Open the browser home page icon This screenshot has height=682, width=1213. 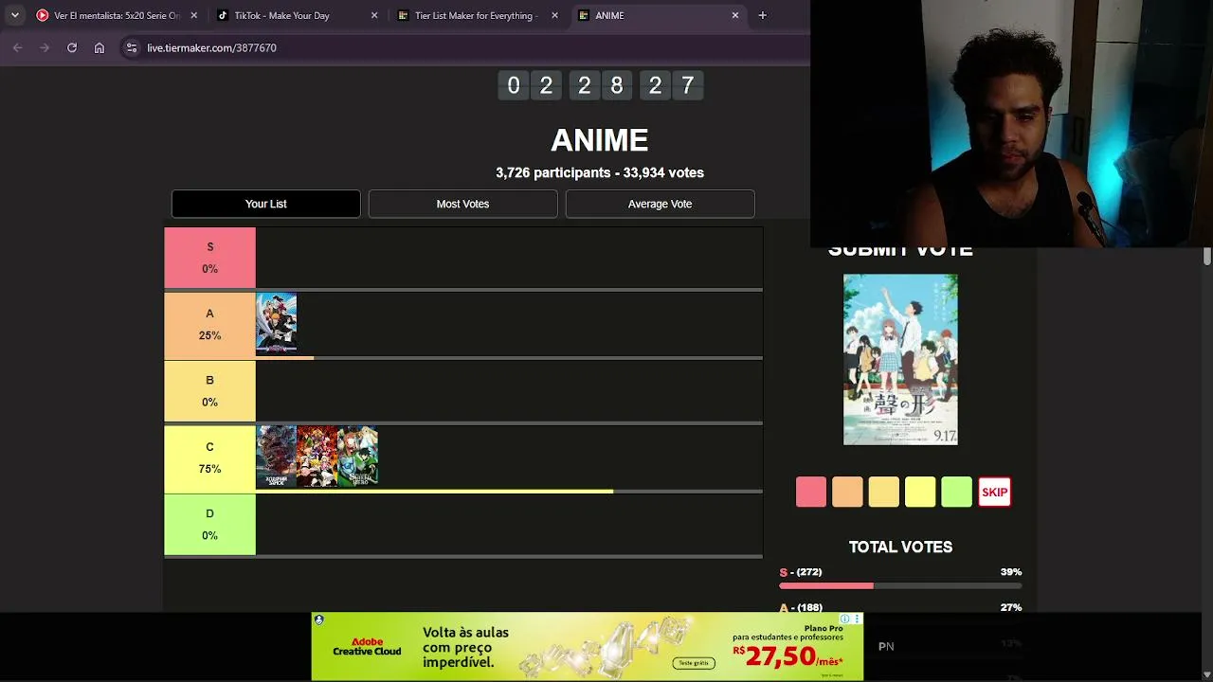click(100, 47)
